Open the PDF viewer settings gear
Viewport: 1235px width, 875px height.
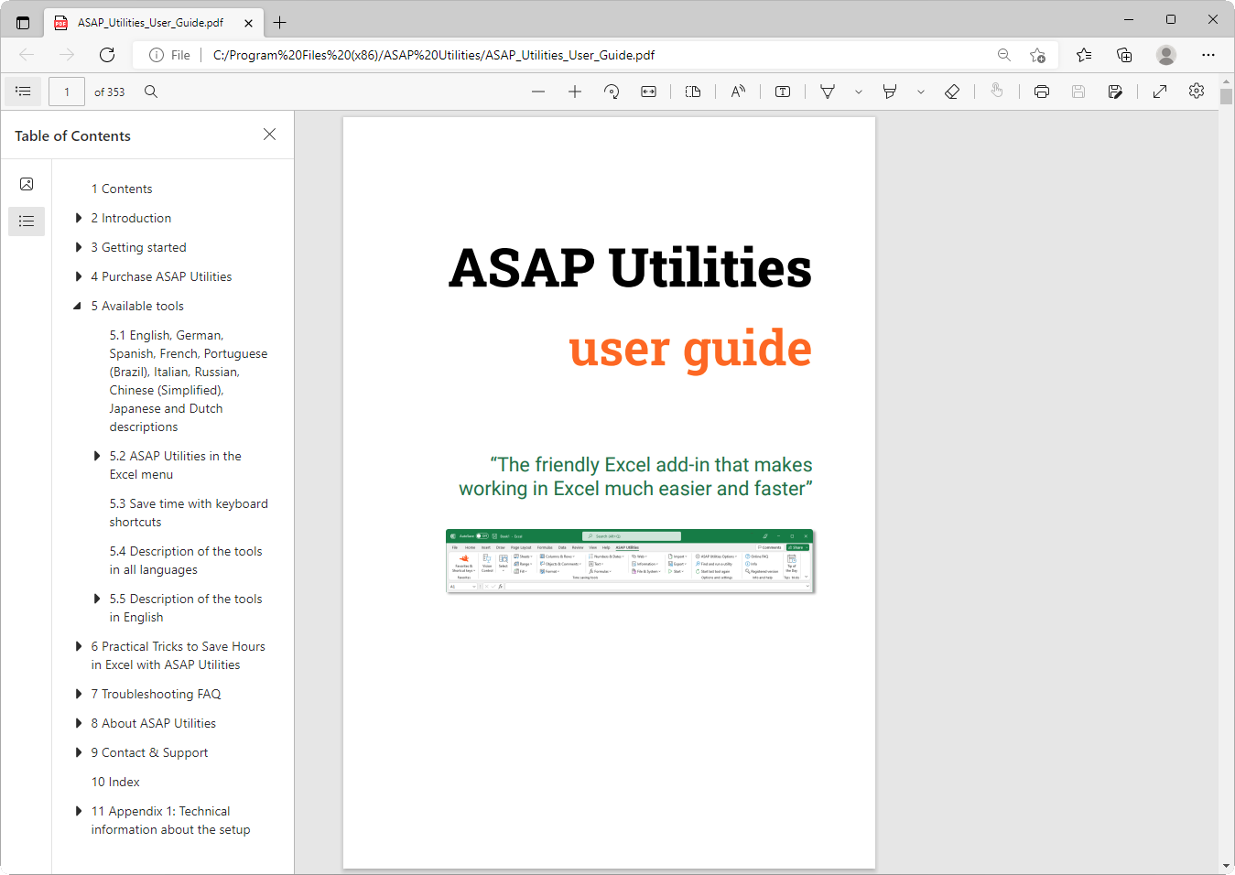1197,91
